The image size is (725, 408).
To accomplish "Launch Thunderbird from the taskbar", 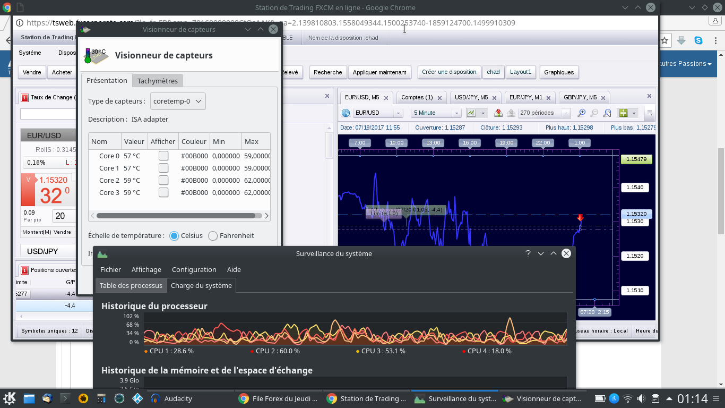I will pos(47,398).
